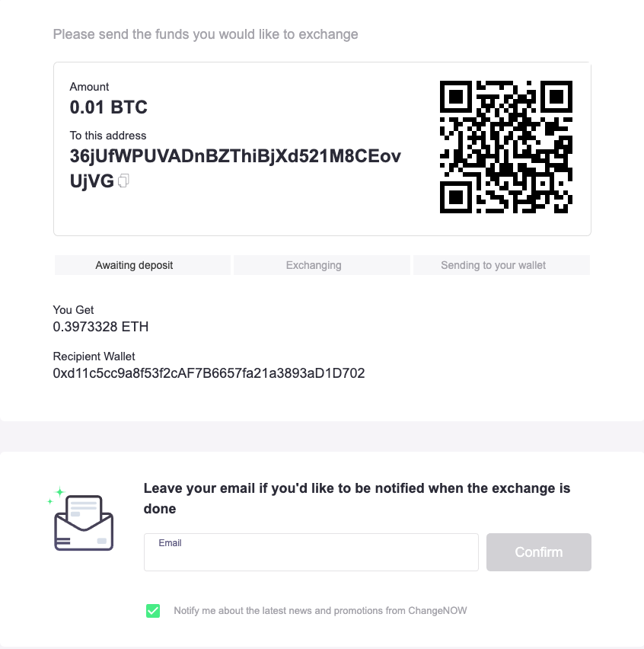Viewport: 644px width, 649px height.
Task: Click the recipient wallet address 0xd11c5cc9…
Action: (x=209, y=373)
